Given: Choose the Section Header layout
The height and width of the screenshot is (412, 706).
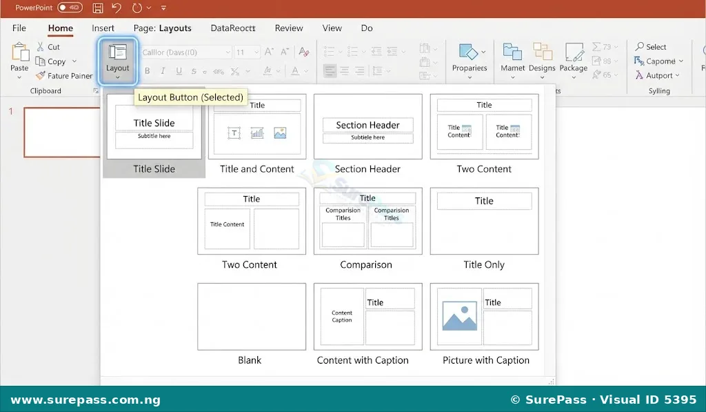Looking at the screenshot, I should point(368,135).
